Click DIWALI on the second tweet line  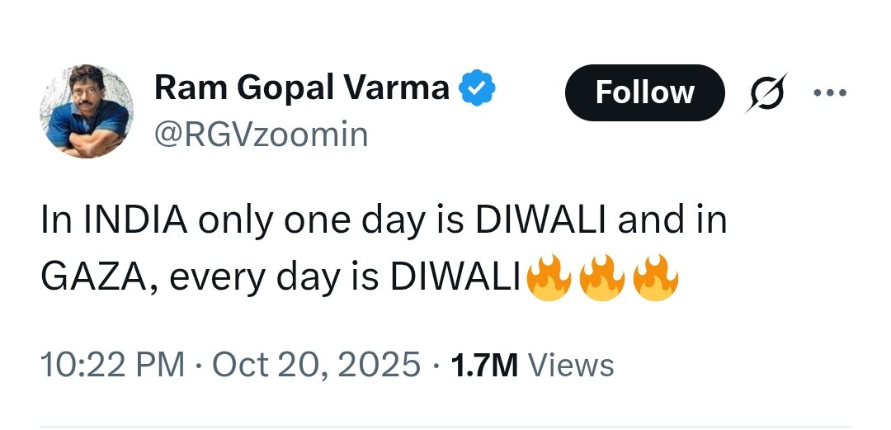pyautogui.click(x=459, y=280)
